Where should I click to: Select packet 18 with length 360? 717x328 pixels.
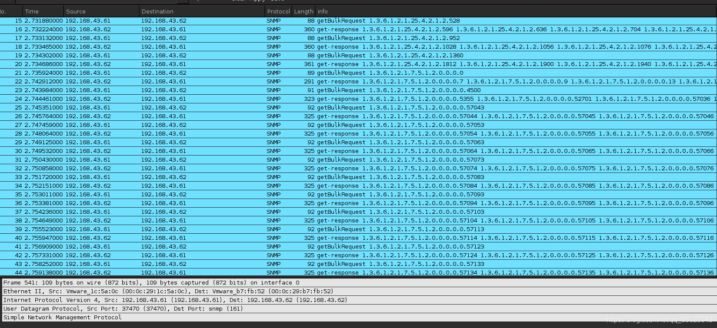[358, 47]
